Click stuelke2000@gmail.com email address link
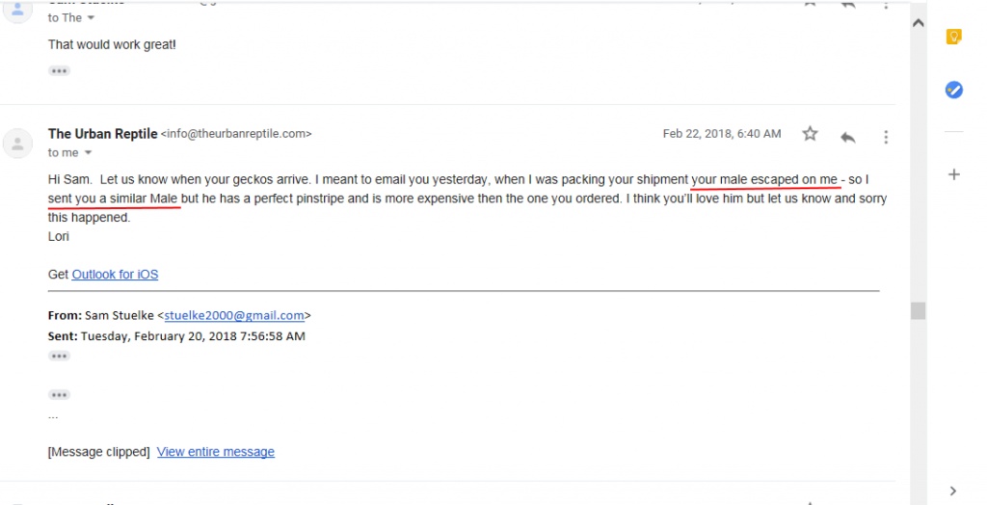Image resolution: width=987 pixels, height=505 pixels. [234, 315]
